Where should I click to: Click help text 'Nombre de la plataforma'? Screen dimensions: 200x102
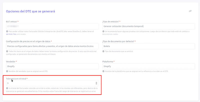[x=136, y=71]
